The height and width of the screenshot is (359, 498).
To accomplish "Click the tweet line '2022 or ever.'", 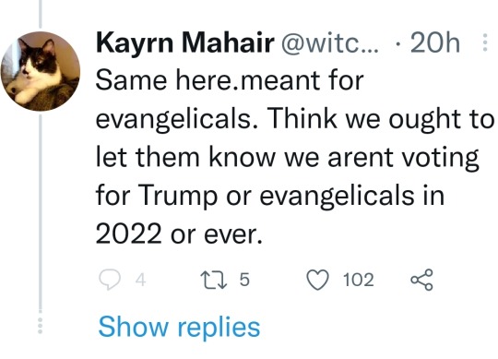I will pos(179,235).
